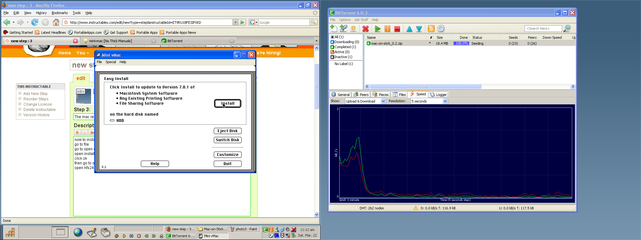Click Switch Disk button
The width and height of the screenshot is (641, 240).
tap(228, 140)
